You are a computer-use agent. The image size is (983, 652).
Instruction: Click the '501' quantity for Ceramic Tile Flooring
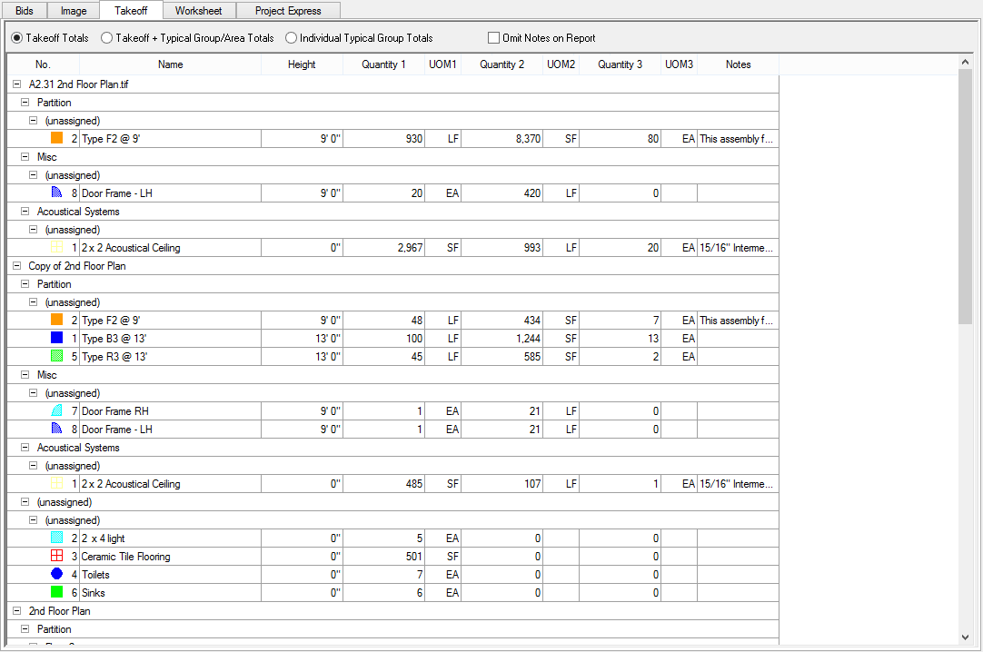coord(383,556)
